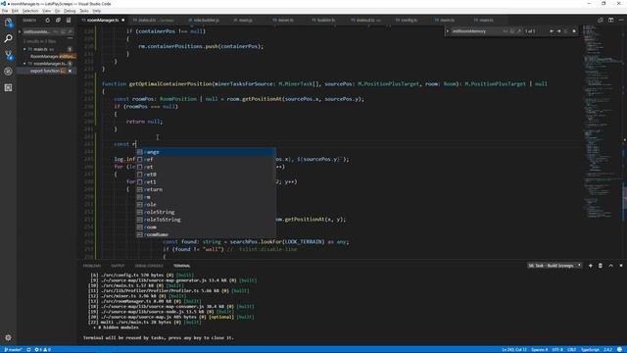Open the Debug view in the activity bar
627x353 pixels.
click(8, 72)
